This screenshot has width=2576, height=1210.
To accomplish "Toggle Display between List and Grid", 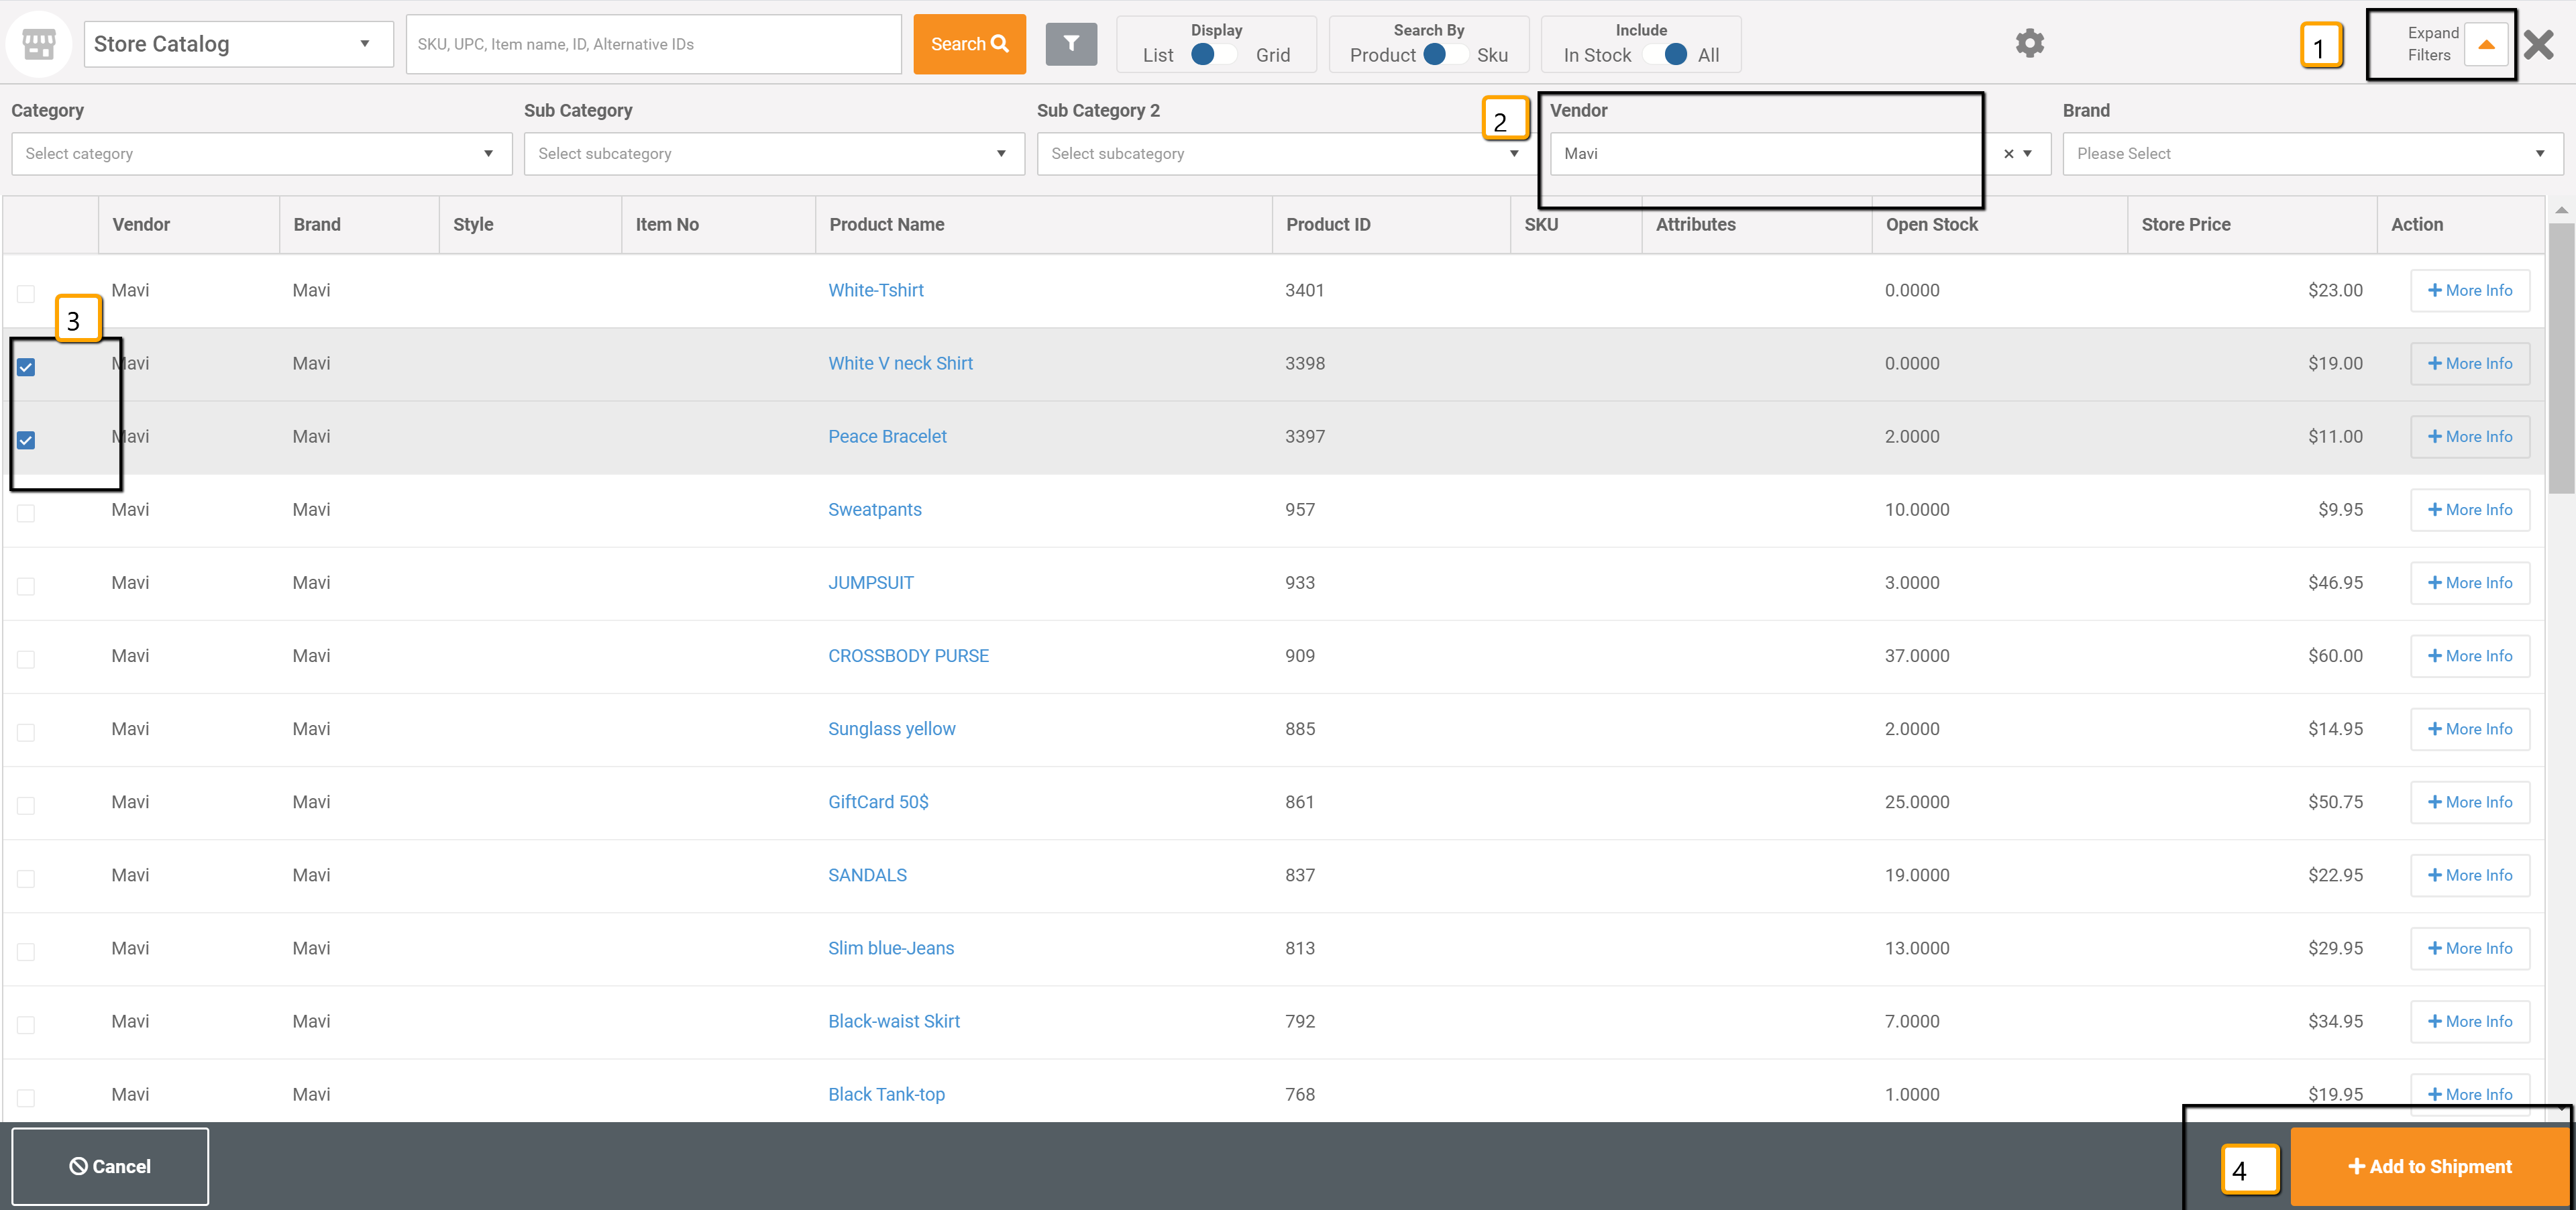I will pyautogui.click(x=1214, y=55).
